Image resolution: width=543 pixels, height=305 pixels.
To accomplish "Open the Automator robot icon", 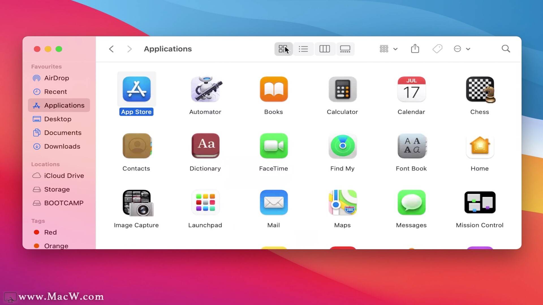I will point(206,89).
